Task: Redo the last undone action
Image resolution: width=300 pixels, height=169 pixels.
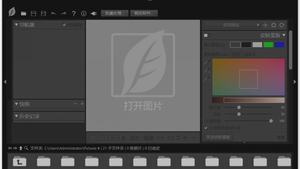Action: click(x=64, y=13)
